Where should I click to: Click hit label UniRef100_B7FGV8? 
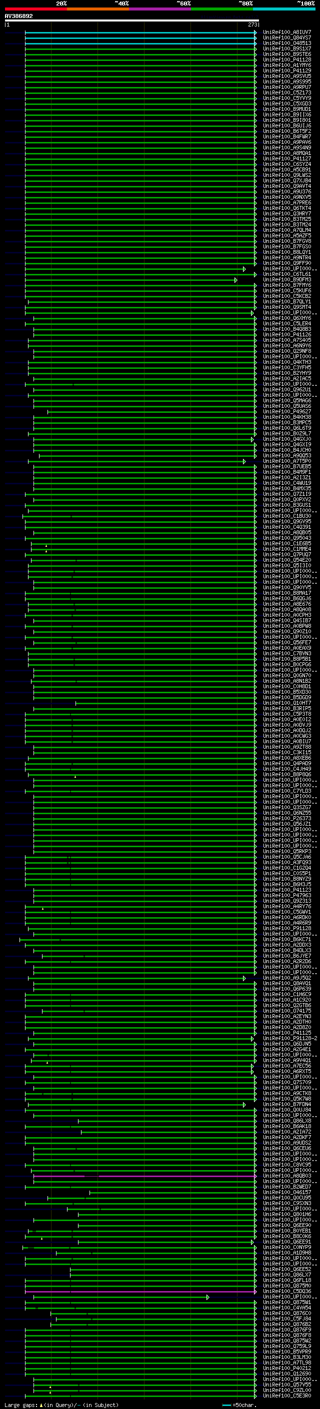tap(286, 241)
